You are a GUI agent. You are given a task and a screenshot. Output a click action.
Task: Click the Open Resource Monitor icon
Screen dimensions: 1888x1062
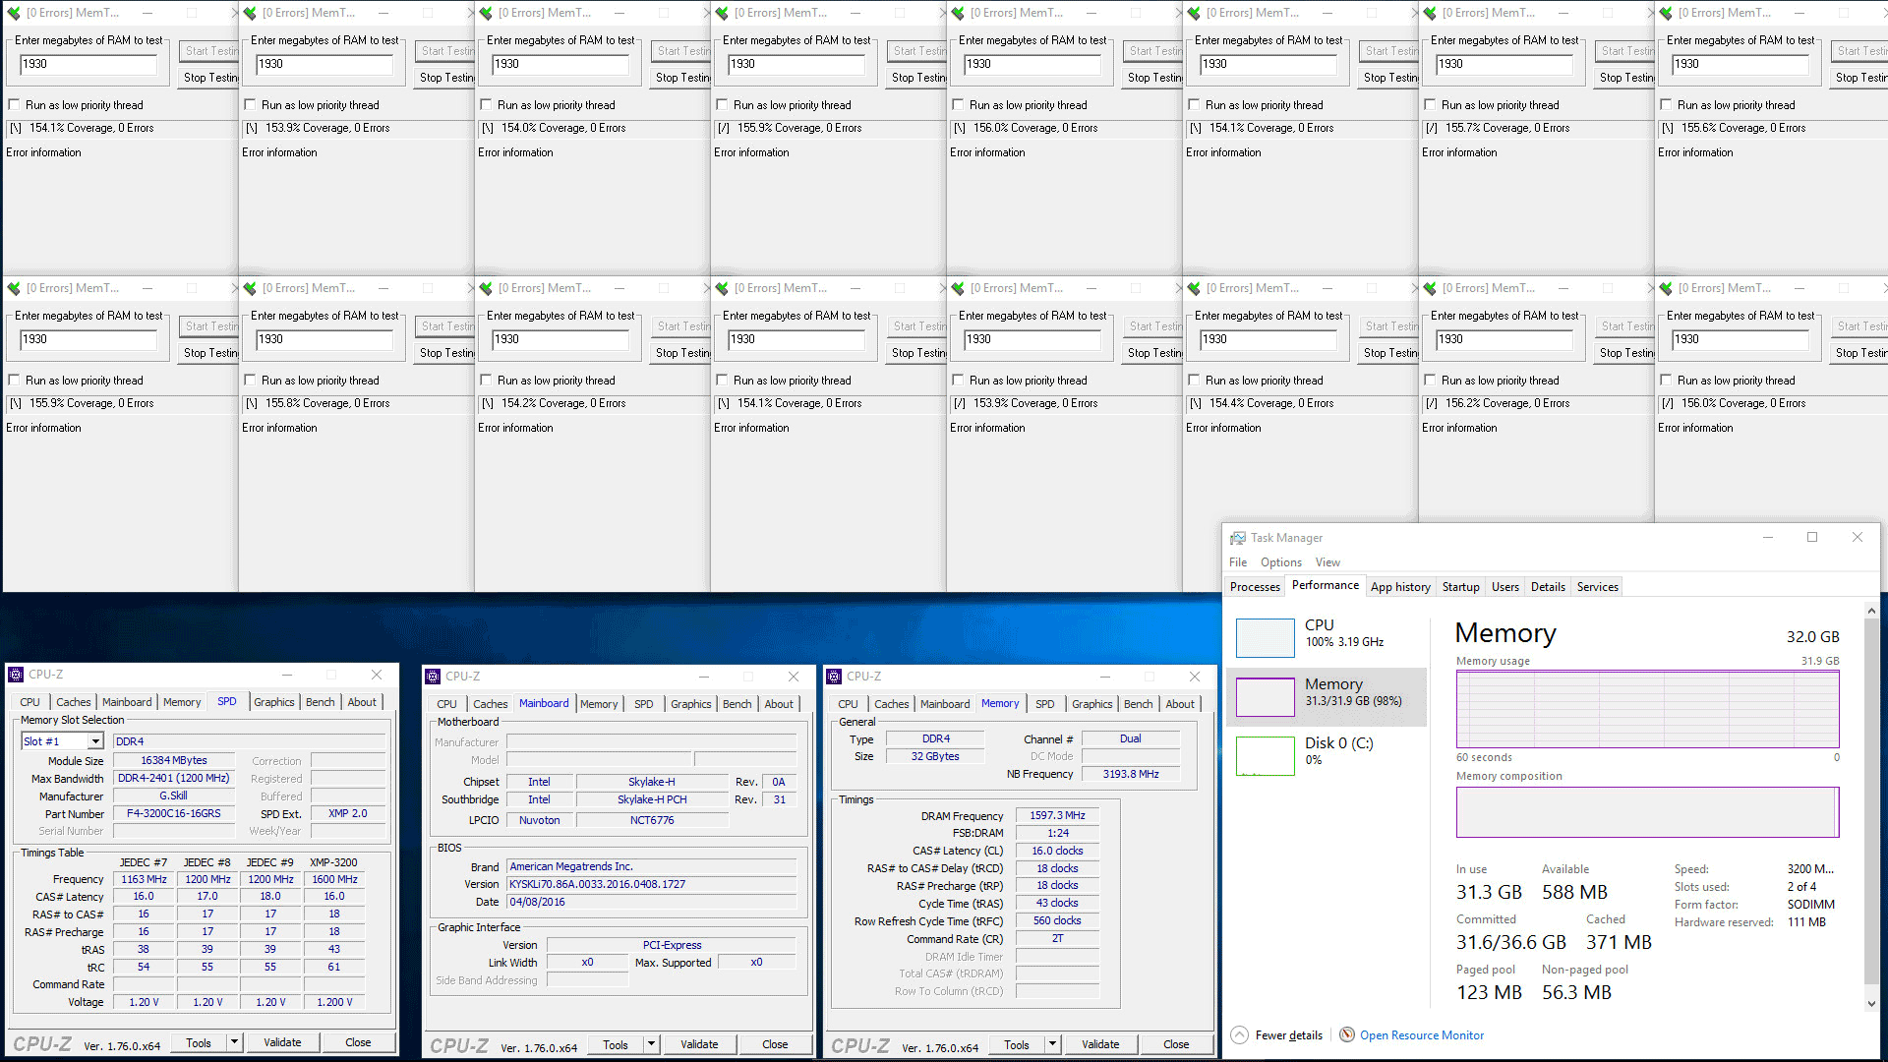pos(1347,1034)
